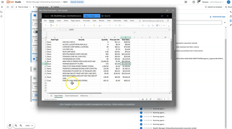Collapse the Excel ribbon chevron
This screenshot has height=129, width=232.
tap(169, 26)
